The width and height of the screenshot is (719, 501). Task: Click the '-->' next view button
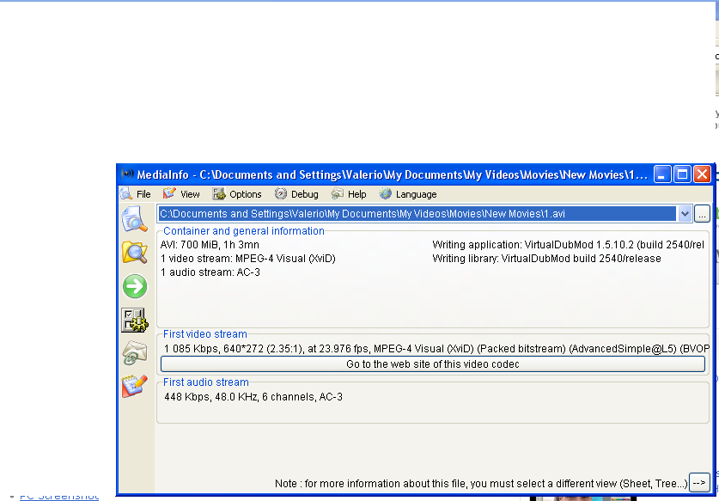coord(699,483)
